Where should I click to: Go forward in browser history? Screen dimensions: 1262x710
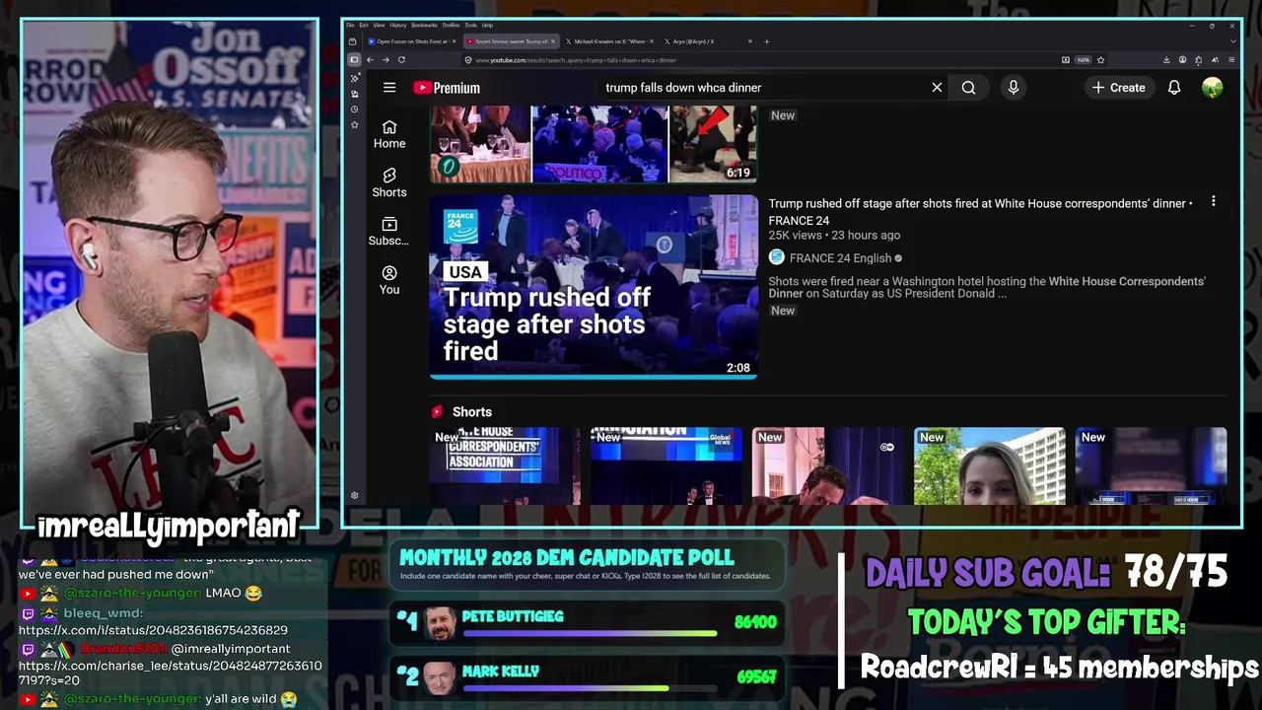coord(386,60)
